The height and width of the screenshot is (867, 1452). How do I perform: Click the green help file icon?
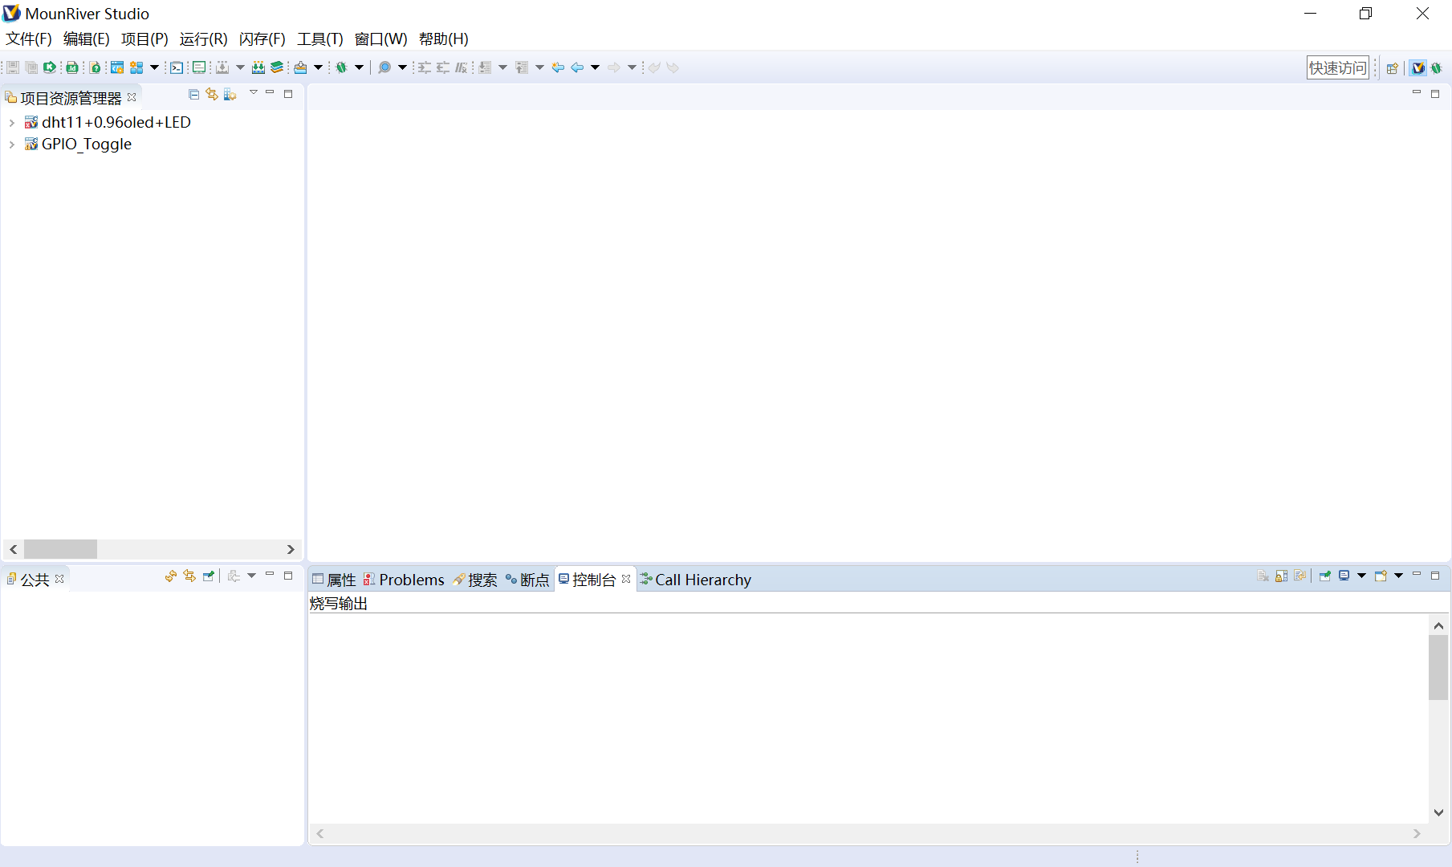pos(95,67)
